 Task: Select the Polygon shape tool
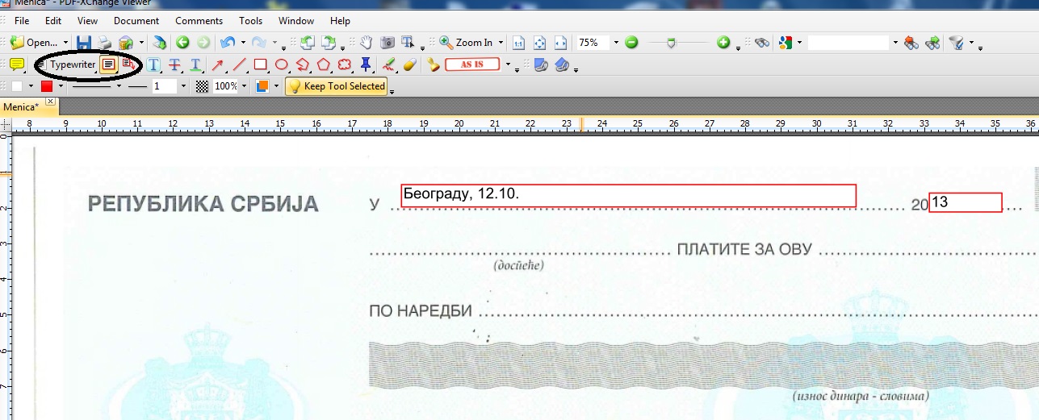tap(324, 64)
